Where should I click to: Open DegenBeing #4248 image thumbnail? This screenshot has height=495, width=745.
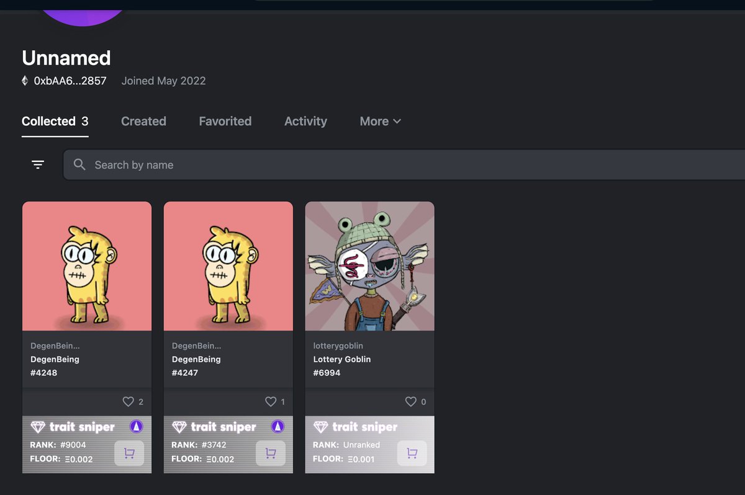pos(87,266)
